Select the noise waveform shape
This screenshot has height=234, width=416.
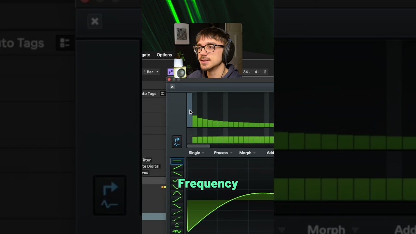click(x=177, y=231)
